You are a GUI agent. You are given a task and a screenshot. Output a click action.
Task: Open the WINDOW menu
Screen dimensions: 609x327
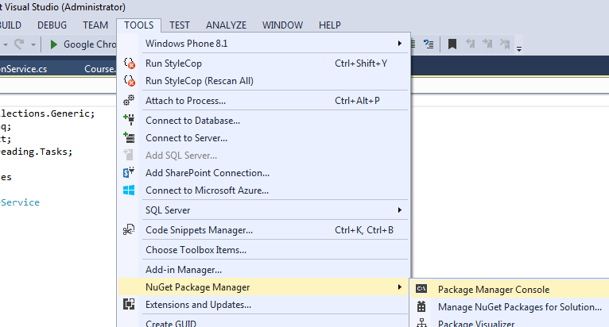point(282,25)
